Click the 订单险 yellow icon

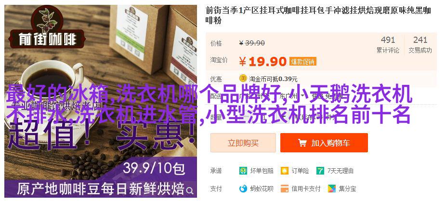point(285,171)
